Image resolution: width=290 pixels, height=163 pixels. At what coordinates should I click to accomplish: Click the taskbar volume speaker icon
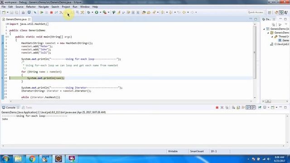pos(269,159)
